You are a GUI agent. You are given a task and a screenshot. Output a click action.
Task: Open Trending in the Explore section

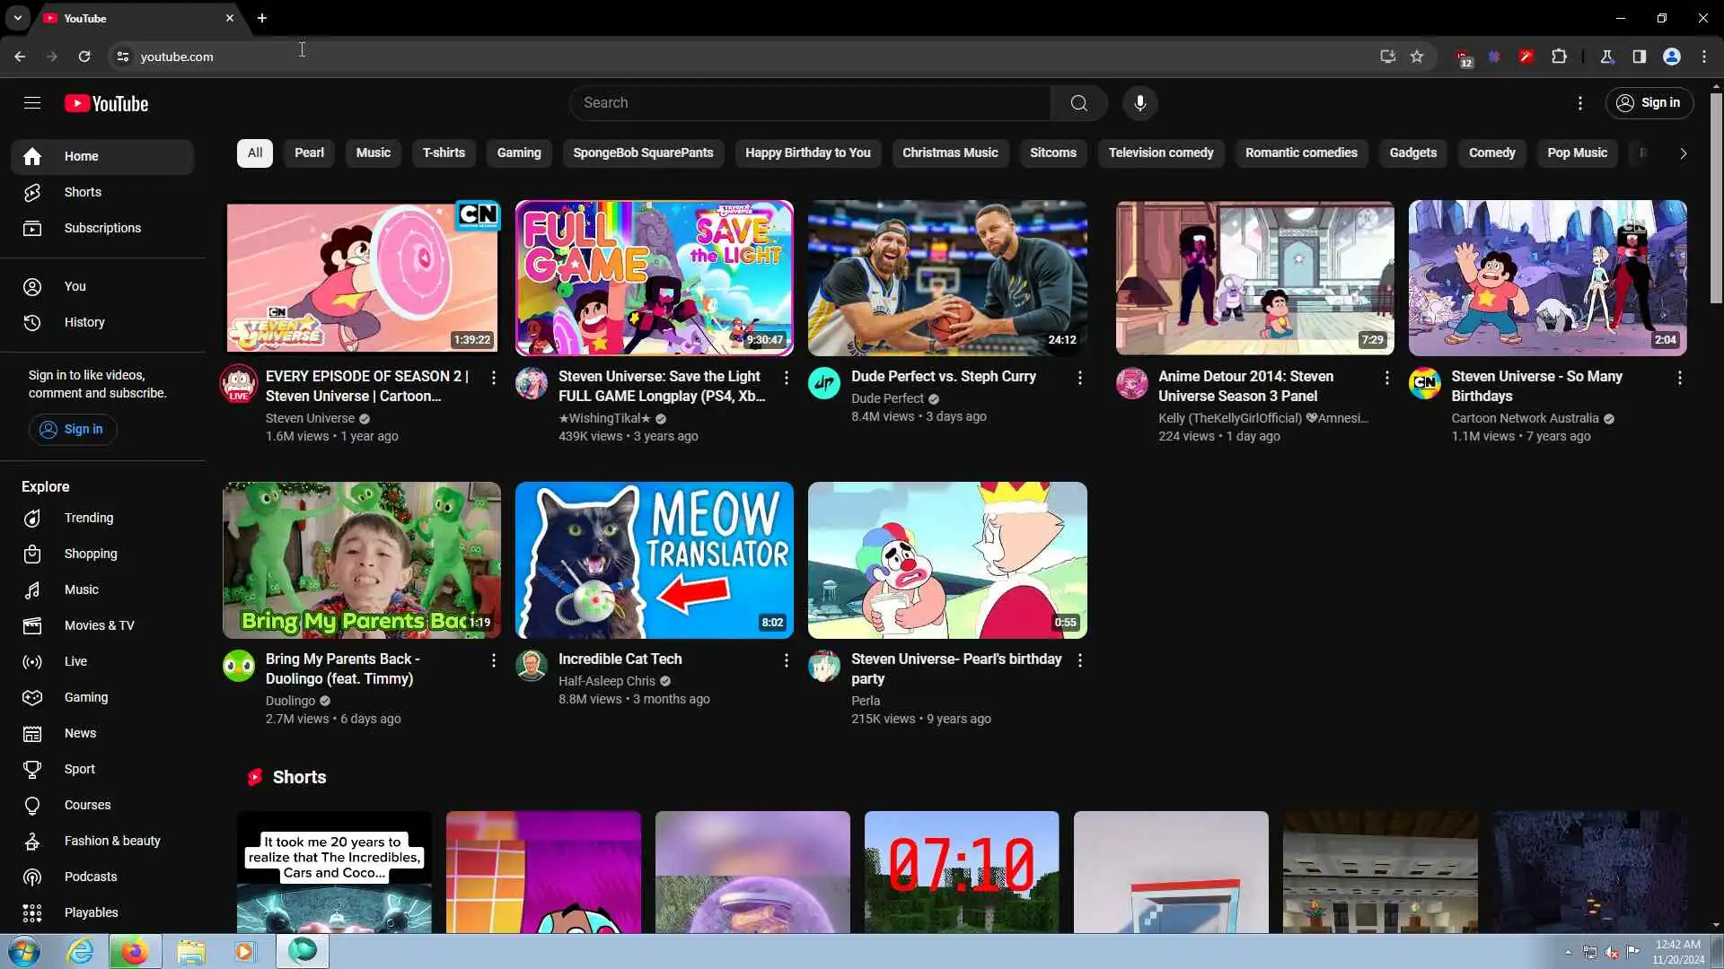pyautogui.click(x=88, y=518)
